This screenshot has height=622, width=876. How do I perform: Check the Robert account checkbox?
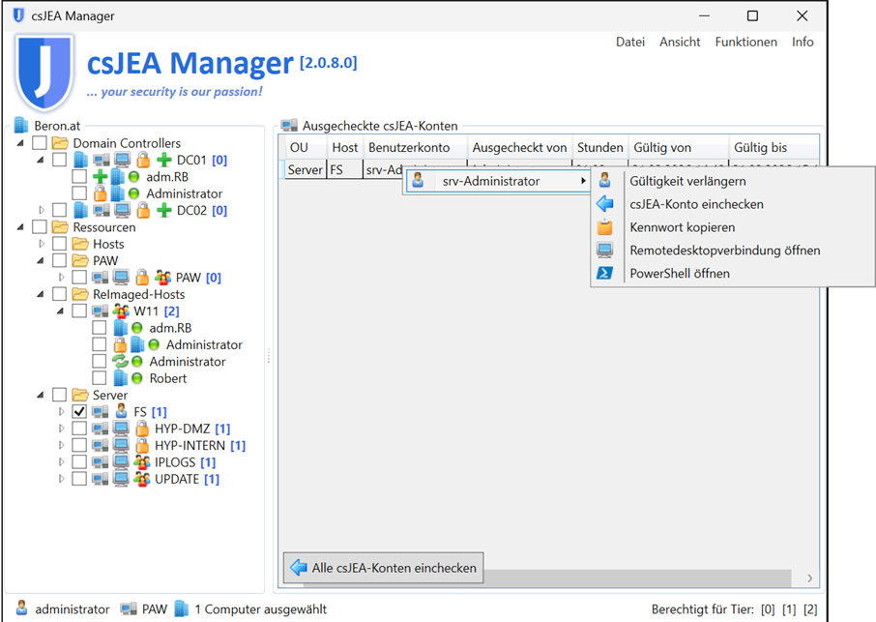click(99, 378)
